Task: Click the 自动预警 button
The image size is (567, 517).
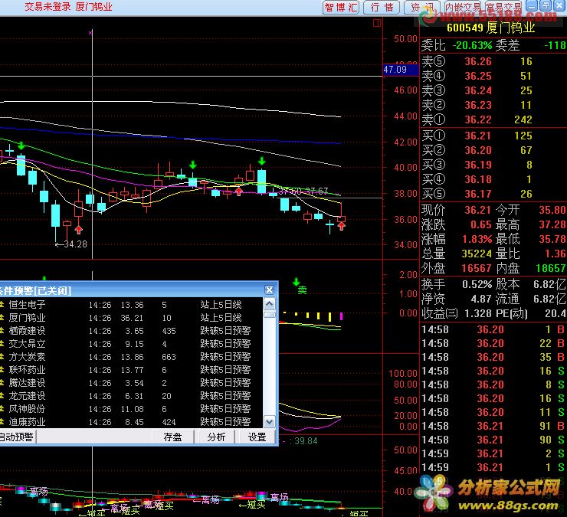Action: 16,437
